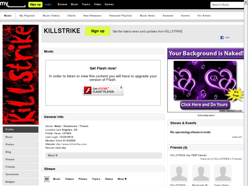Click View all of KILLSTRIKE's Friends

(221, 159)
